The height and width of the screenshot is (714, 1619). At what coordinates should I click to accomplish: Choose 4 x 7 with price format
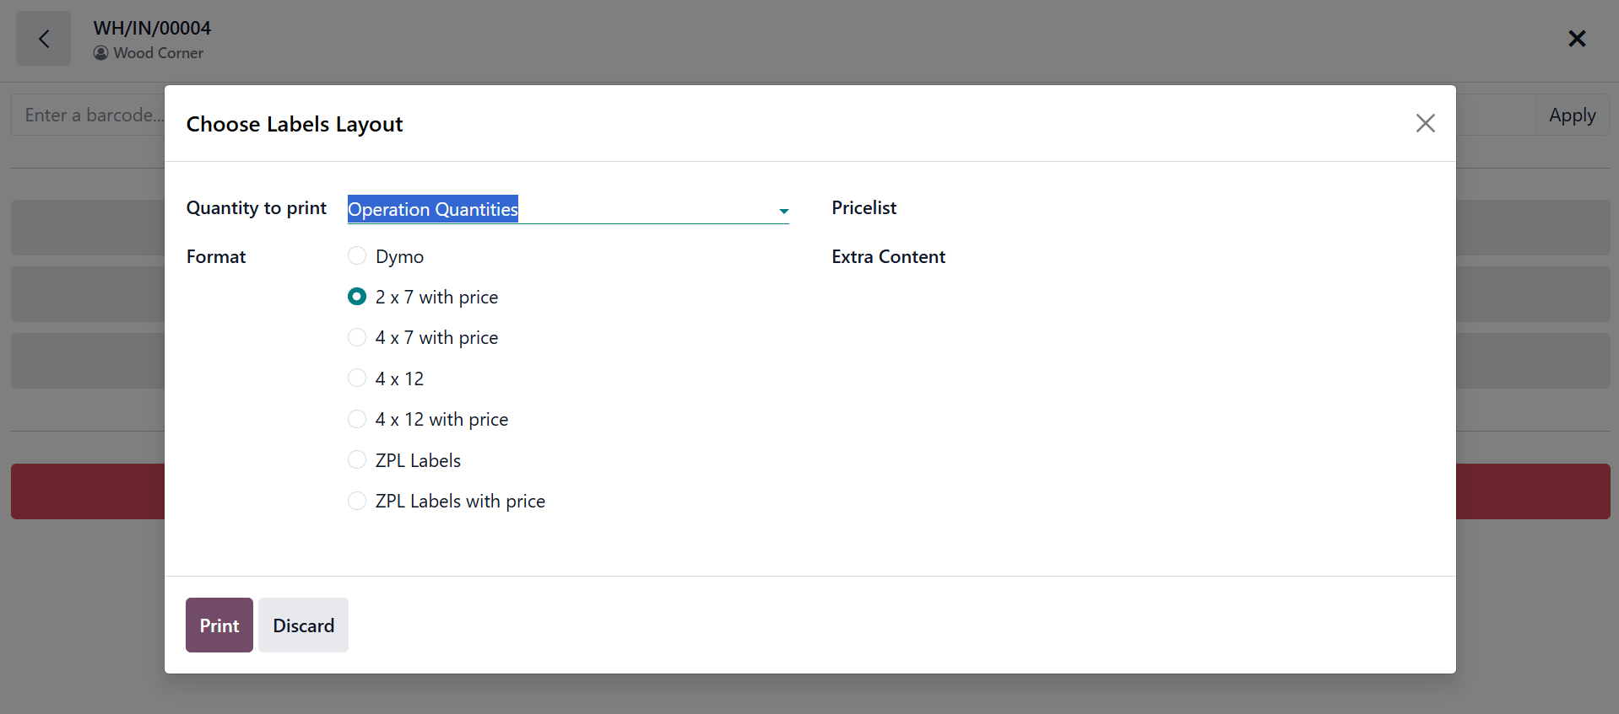click(x=357, y=338)
